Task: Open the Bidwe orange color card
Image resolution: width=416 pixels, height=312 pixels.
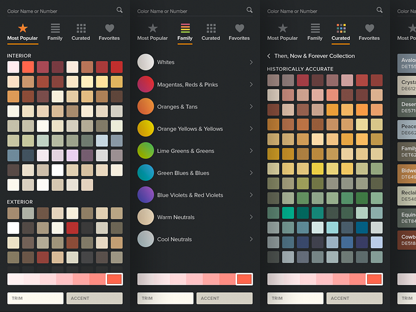Action: pos(406,174)
